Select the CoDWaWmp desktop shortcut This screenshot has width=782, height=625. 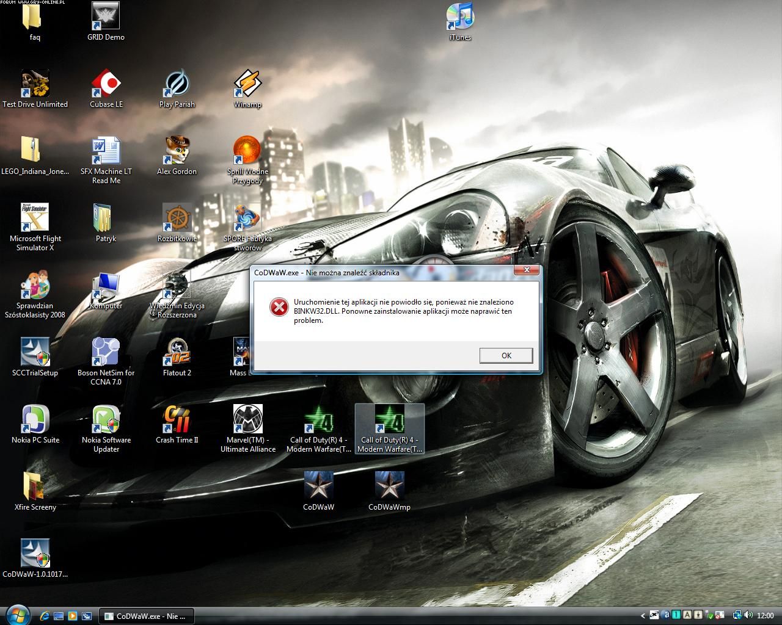coord(389,488)
